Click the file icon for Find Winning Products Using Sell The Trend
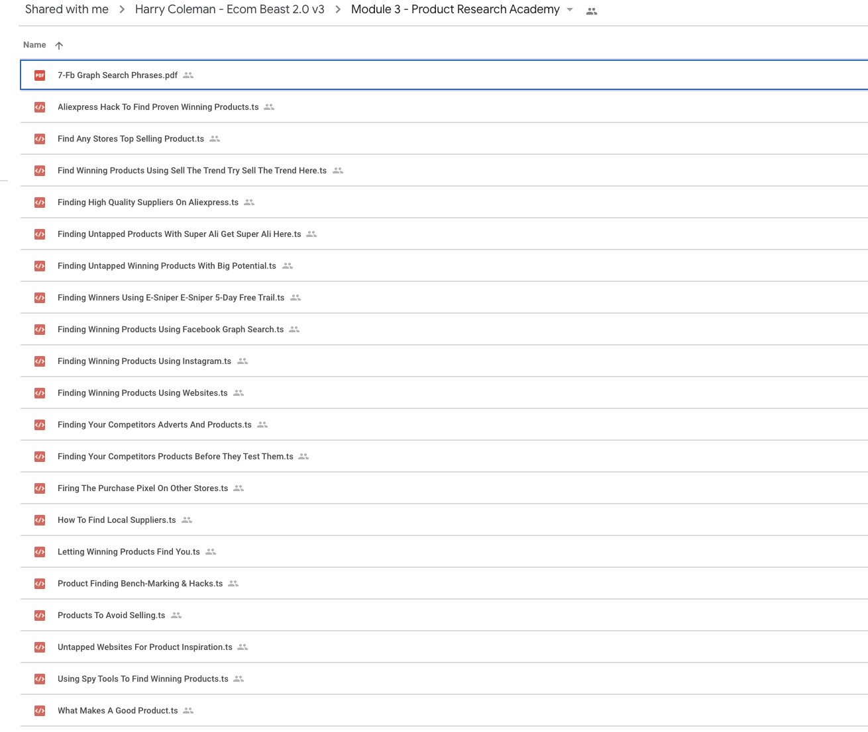Image resolution: width=868 pixels, height=732 pixels. pyautogui.click(x=40, y=171)
